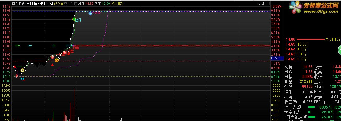Image resolution: width=341 pixels, height=121 pixels.
Task: Click the green bar beside 5日净流入额
Action: point(311,117)
